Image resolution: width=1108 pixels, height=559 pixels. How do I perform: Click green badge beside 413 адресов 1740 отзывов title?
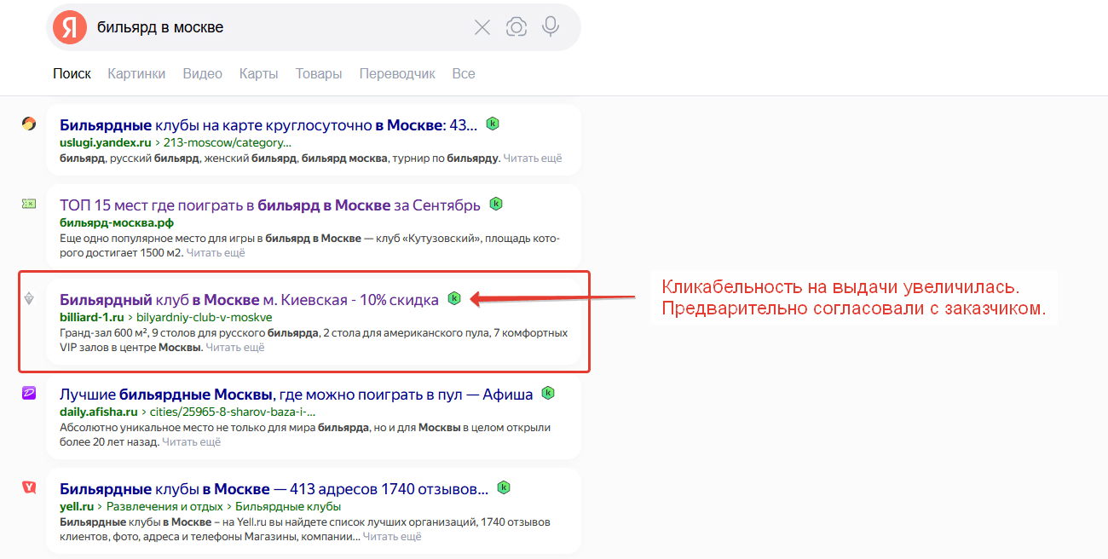tap(504, 487)
